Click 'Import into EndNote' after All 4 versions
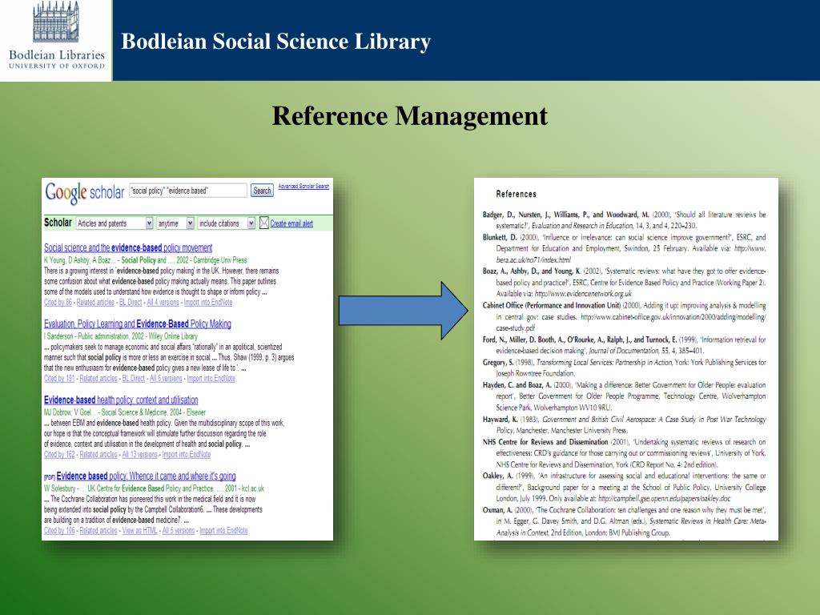The image size is (820, 615). click(208, 302)
